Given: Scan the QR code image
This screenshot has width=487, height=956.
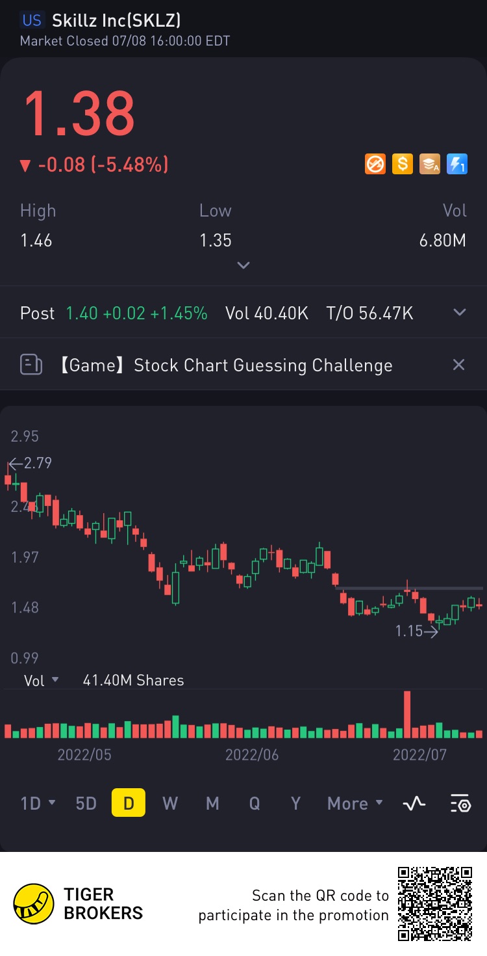Looking at the screenshot, I should (x=435, y=903).
